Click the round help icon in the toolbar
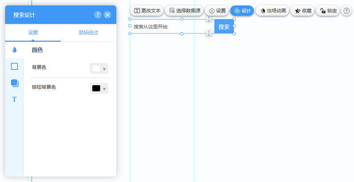 click(x=346, y=11)
